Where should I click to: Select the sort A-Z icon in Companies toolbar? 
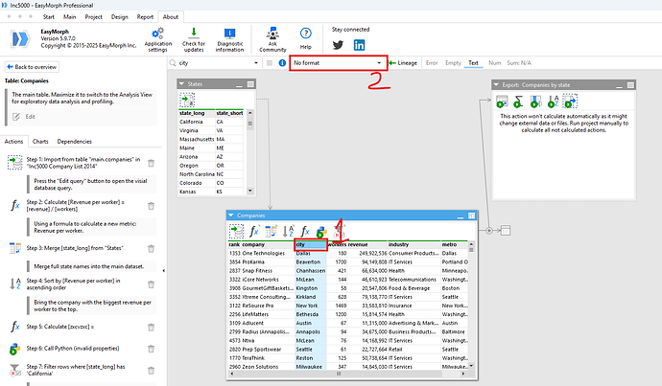[x=288, y=232]
